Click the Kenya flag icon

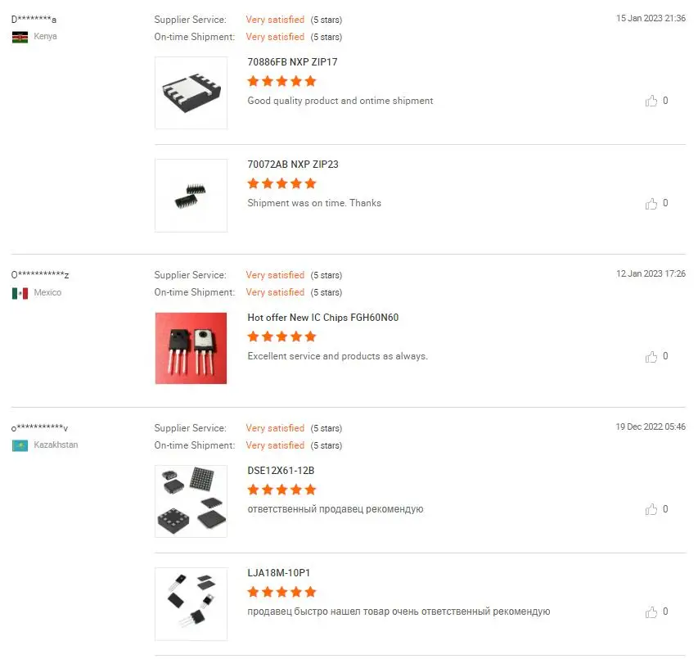tap(20, 37)
